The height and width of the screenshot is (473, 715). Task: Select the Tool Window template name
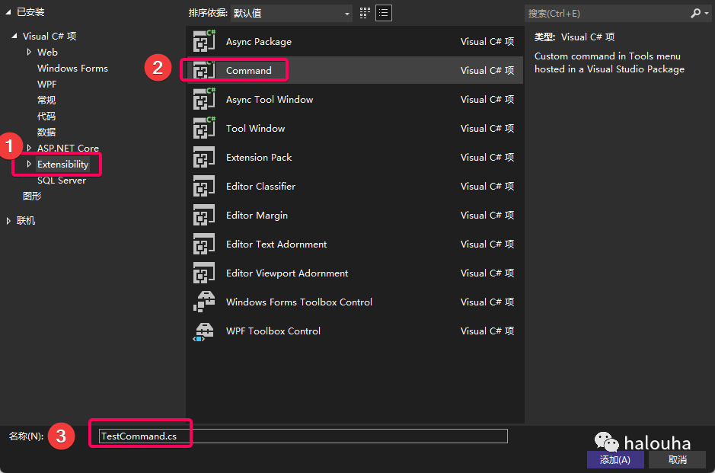pyautogui.click(x=255, y=128)
